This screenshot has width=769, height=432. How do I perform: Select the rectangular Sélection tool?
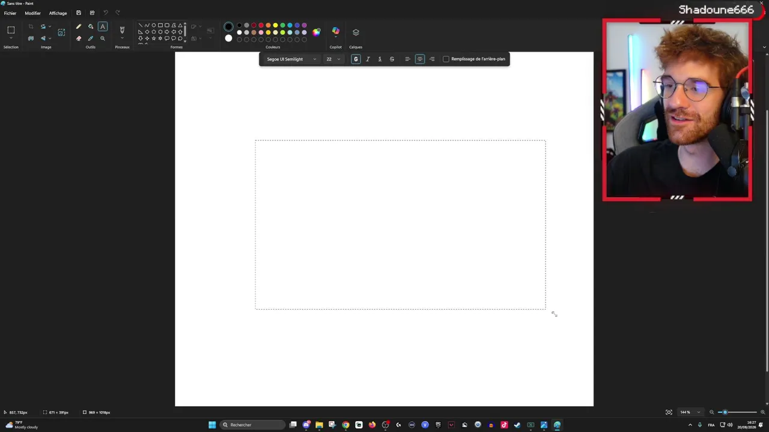point(11,30)
